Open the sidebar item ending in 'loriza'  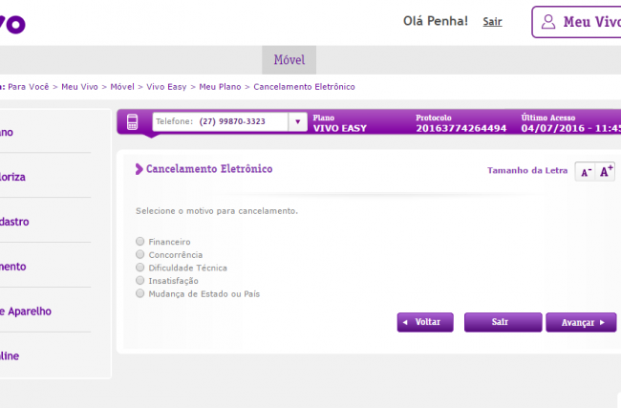pyautogui.click(x=12, y=177)
